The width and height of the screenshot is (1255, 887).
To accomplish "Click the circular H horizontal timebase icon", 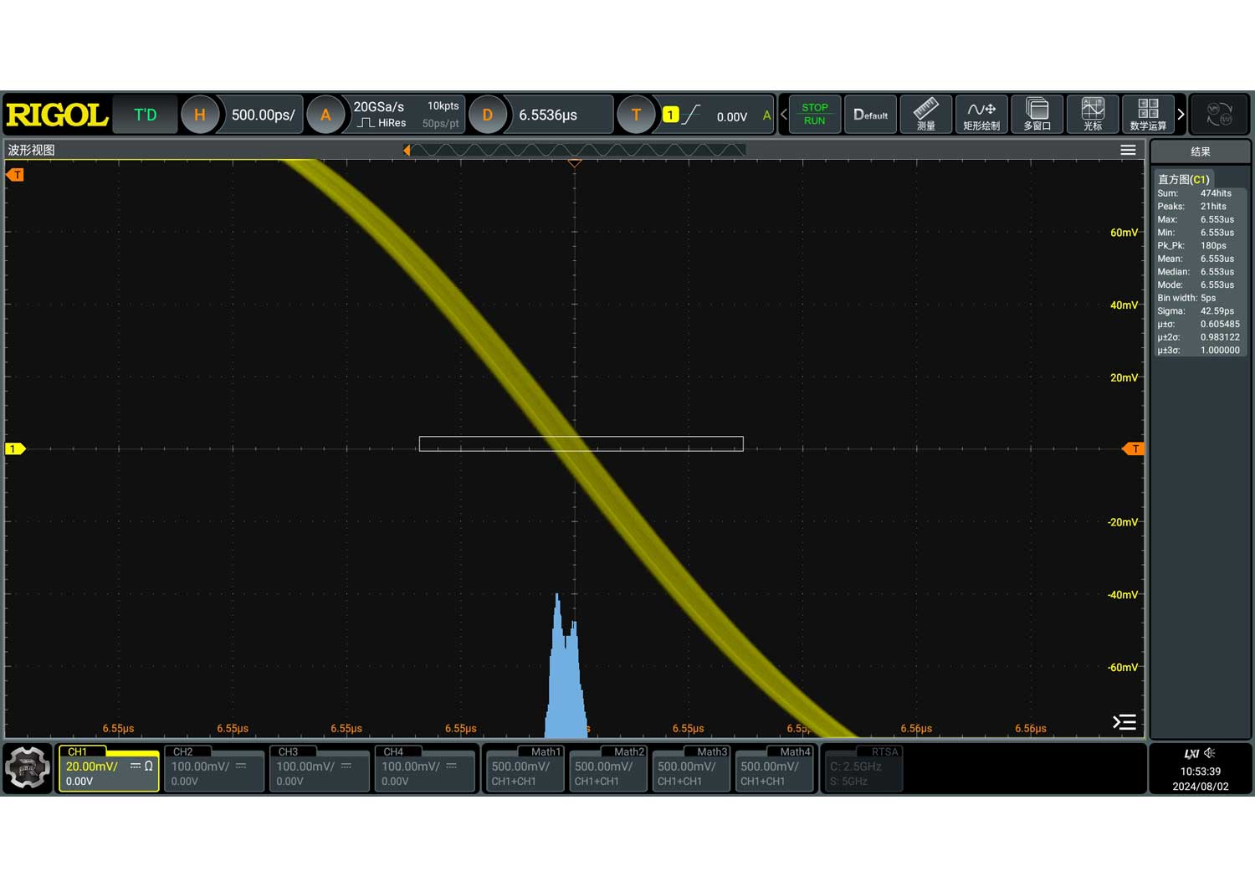I will point(200,115).
